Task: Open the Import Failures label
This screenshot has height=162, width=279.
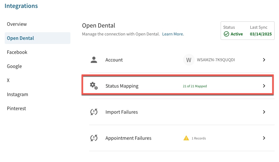Action: tap(122, 112)
